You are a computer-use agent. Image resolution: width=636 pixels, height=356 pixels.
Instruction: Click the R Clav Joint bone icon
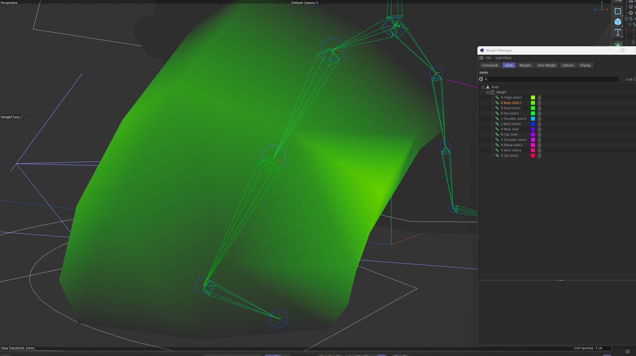click(x=497, y=134)
